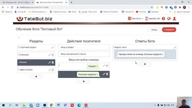The height and width of the screenshot is (108, 192).
Task: Open the '(Special) 158' tariff indicator
Action: (152, 19)
